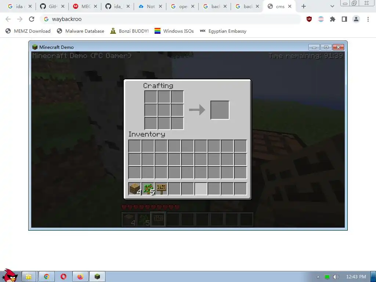Open the file explorer taskbar icon
376x282 pixels.
pos(29,277)
